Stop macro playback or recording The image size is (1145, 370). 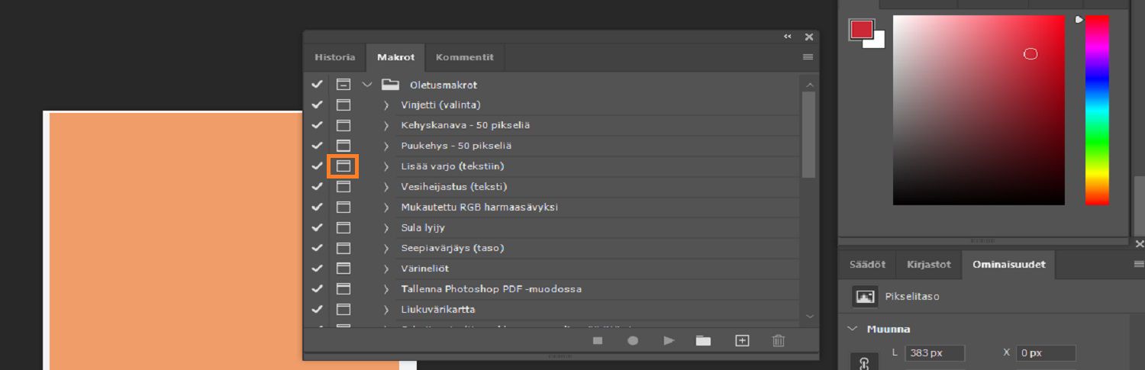[598, 341]
